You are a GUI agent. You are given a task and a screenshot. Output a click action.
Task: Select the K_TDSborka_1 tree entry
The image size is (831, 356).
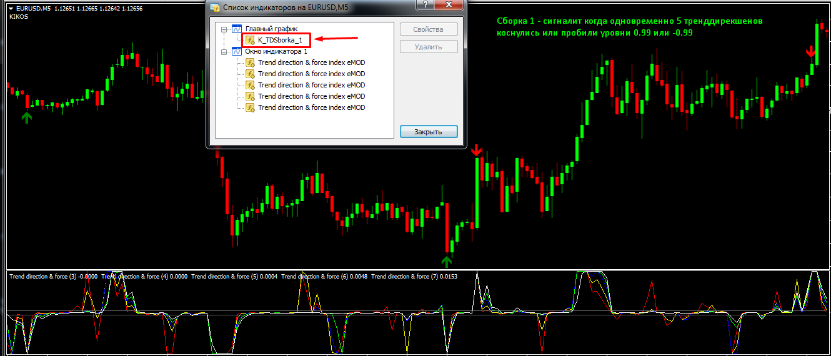click(x=280, y=40)
